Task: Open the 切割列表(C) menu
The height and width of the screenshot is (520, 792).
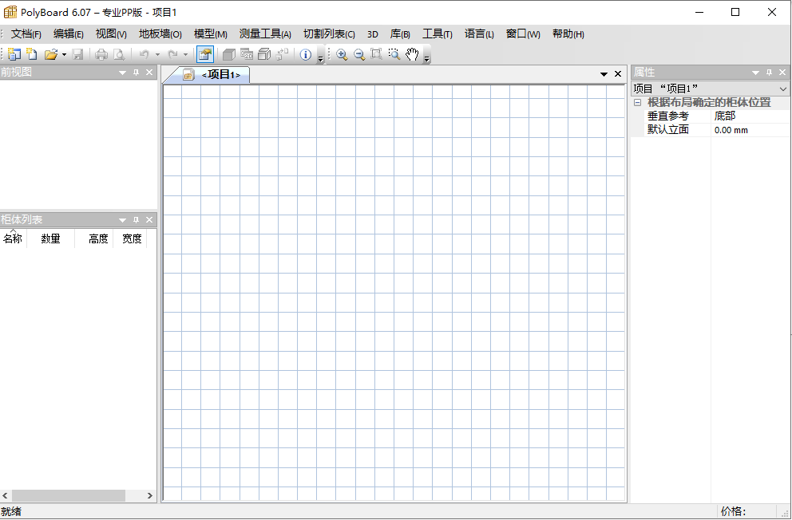Action: pyautogui.click(x=329, y=33)
